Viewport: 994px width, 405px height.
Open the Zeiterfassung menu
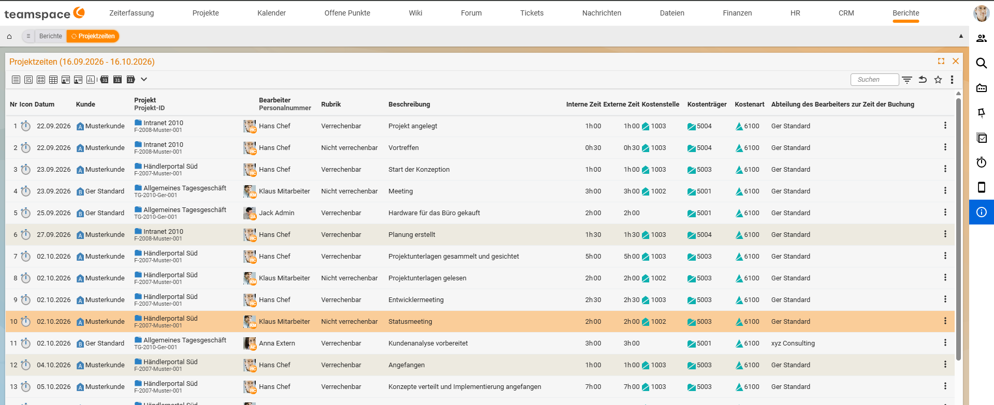point(131,13)
